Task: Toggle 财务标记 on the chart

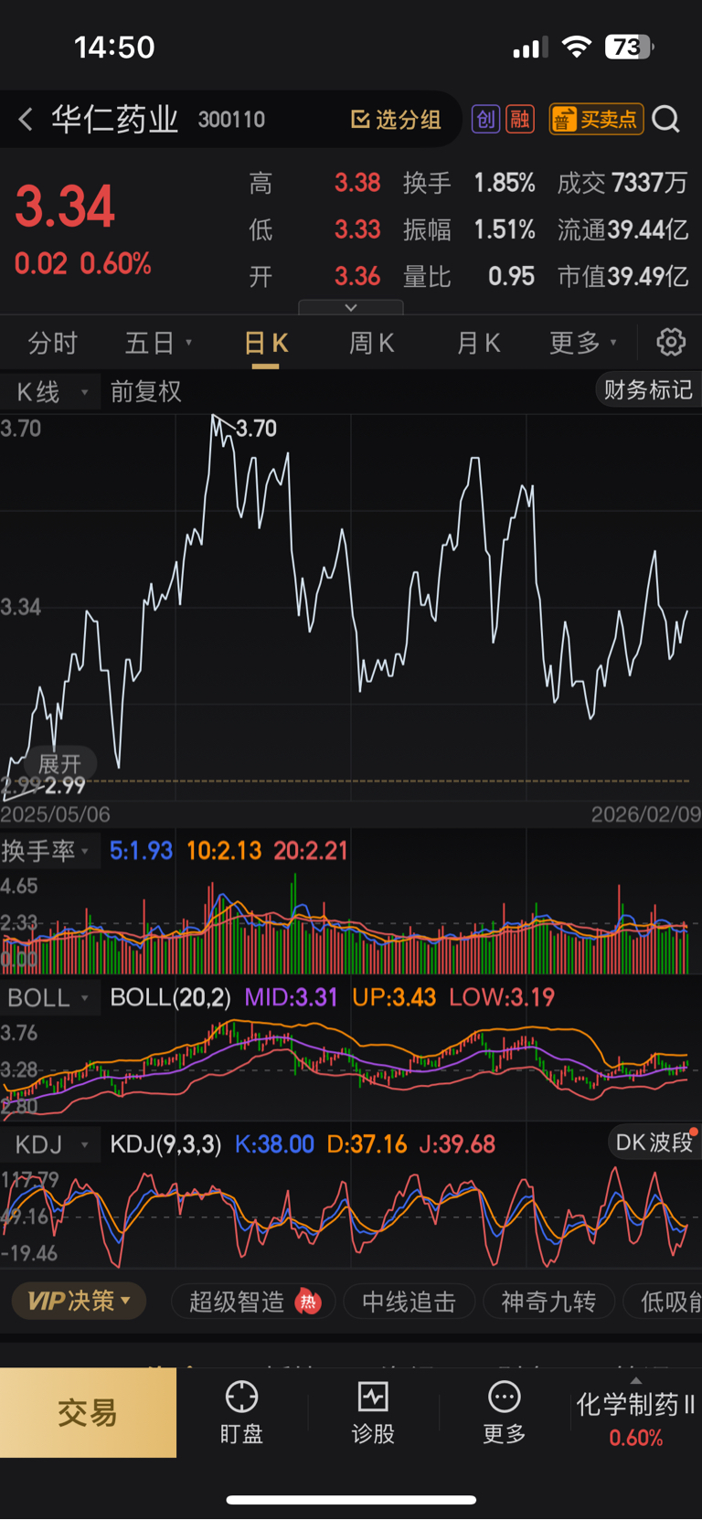Action: click(x=648, y=390)
